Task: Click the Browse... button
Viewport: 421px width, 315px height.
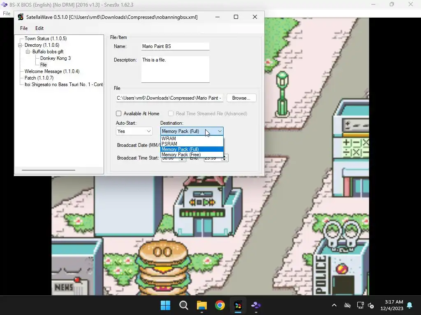Action: tap(241, 98)
